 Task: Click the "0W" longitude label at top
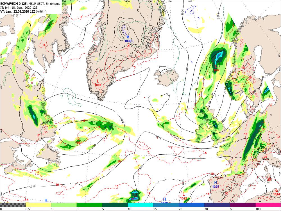pos(190,1)
